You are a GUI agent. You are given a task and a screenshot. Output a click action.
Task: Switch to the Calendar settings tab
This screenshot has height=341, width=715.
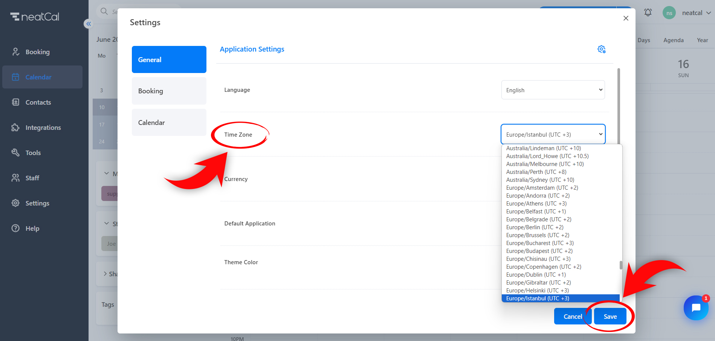point(169,123)
